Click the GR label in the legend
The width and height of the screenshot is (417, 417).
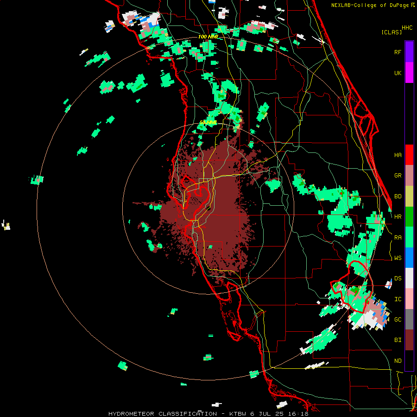pos(398,176)
